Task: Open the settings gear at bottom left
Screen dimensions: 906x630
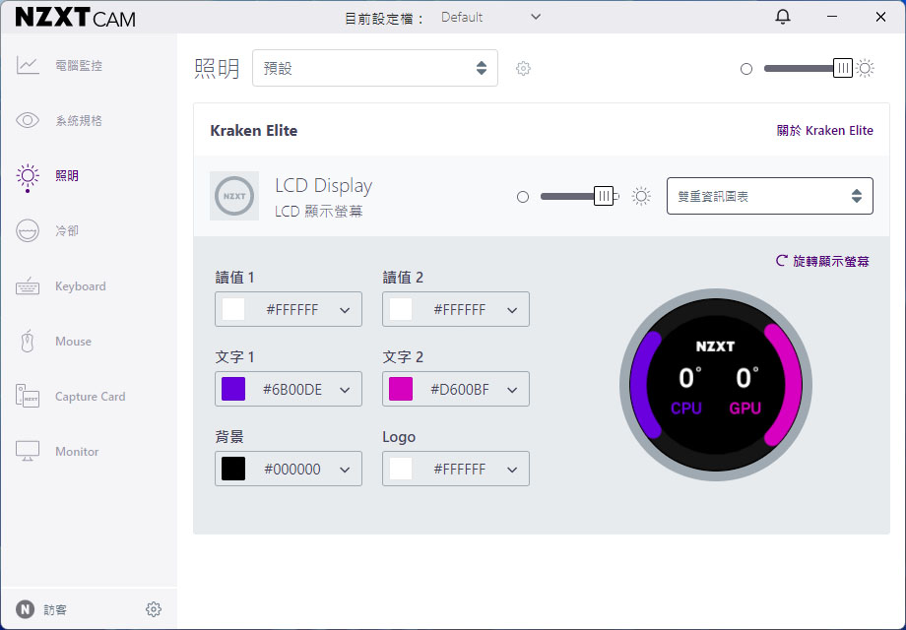Action: click(x=154, y=609)
